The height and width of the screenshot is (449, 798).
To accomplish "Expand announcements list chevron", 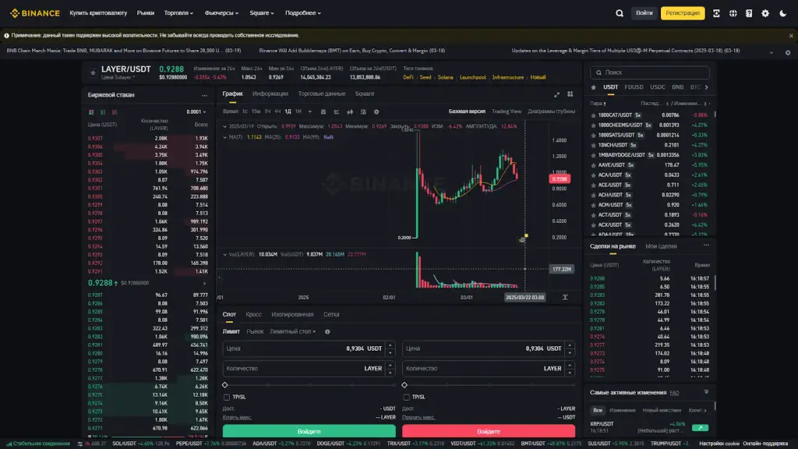I will click(x=772, y=52).
